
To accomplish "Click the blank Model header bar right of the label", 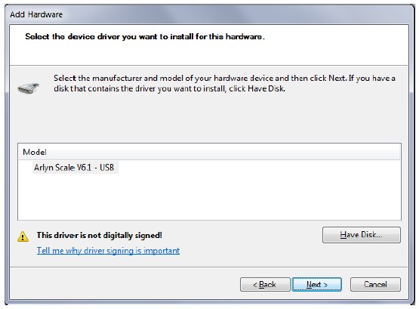I will (x=223, y=152).
